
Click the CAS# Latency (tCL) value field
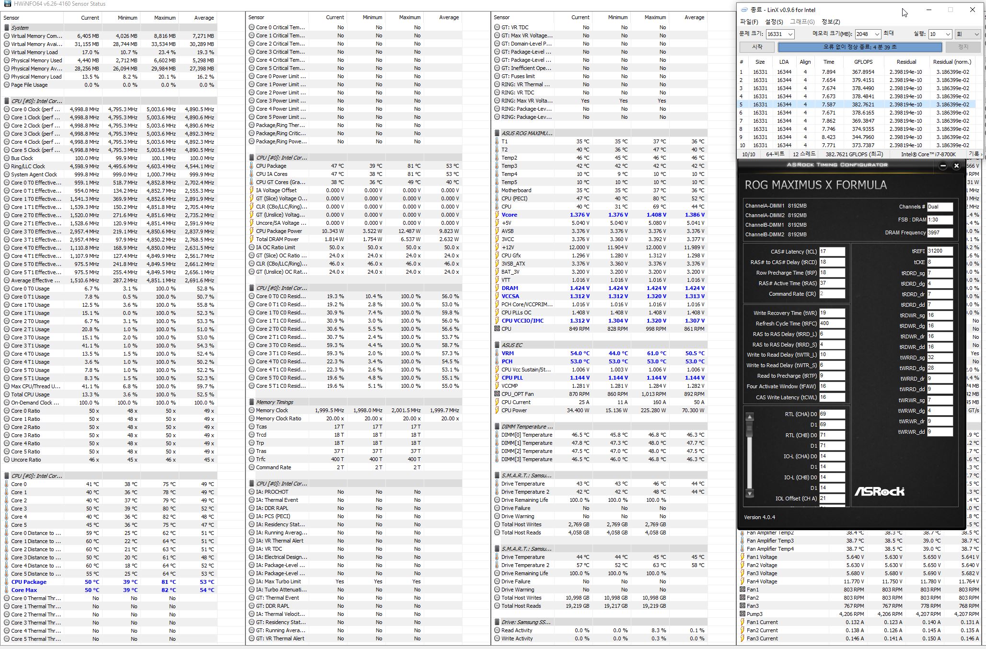pyautogui.click(x=832, y=252)
